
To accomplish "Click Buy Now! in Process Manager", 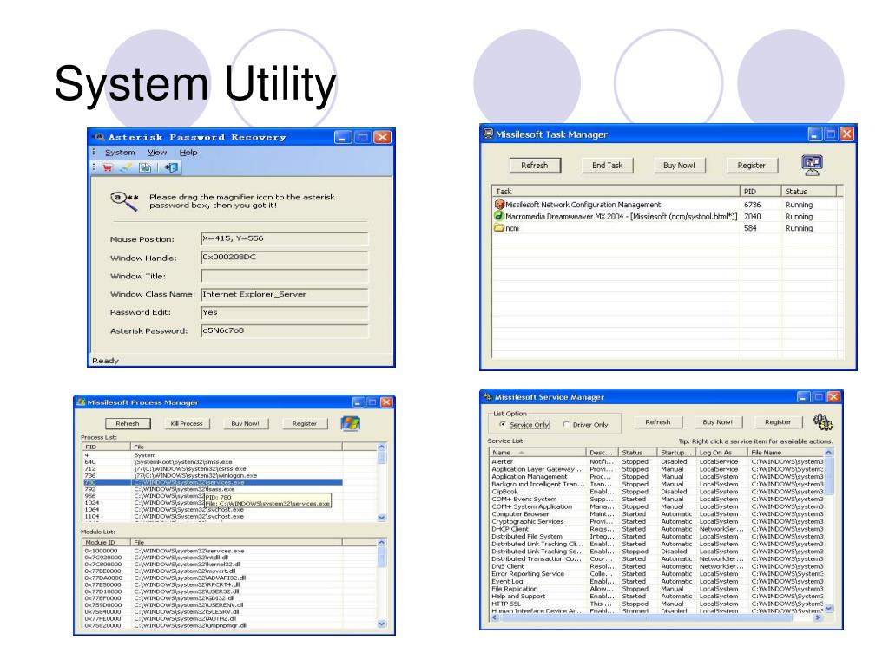I will [x=245, y=423].
